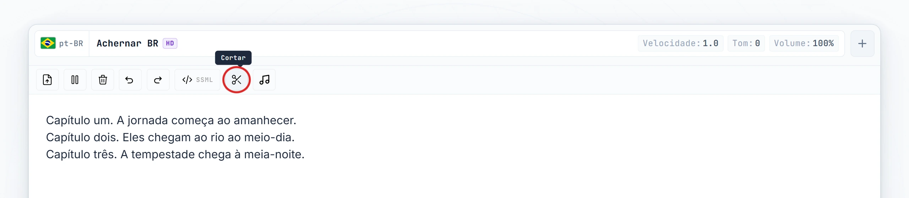Image resolution: width=909 pixels, height=198 pixels.
Task: Change the Volume 100% setting
Action: point(804,43)
